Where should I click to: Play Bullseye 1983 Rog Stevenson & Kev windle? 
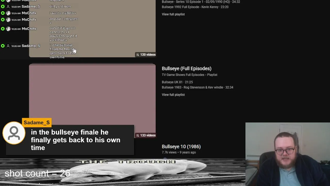[x=197, y=87]
